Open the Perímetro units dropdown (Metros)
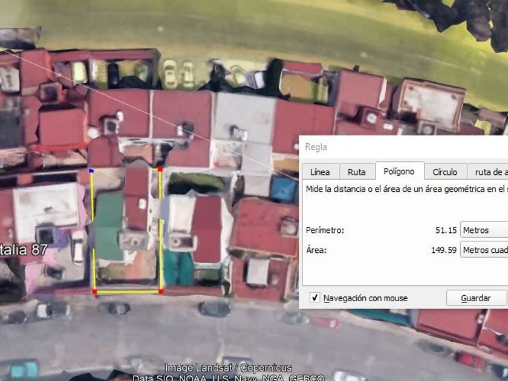Screen dimensions: 508x381 click(484, 230)
